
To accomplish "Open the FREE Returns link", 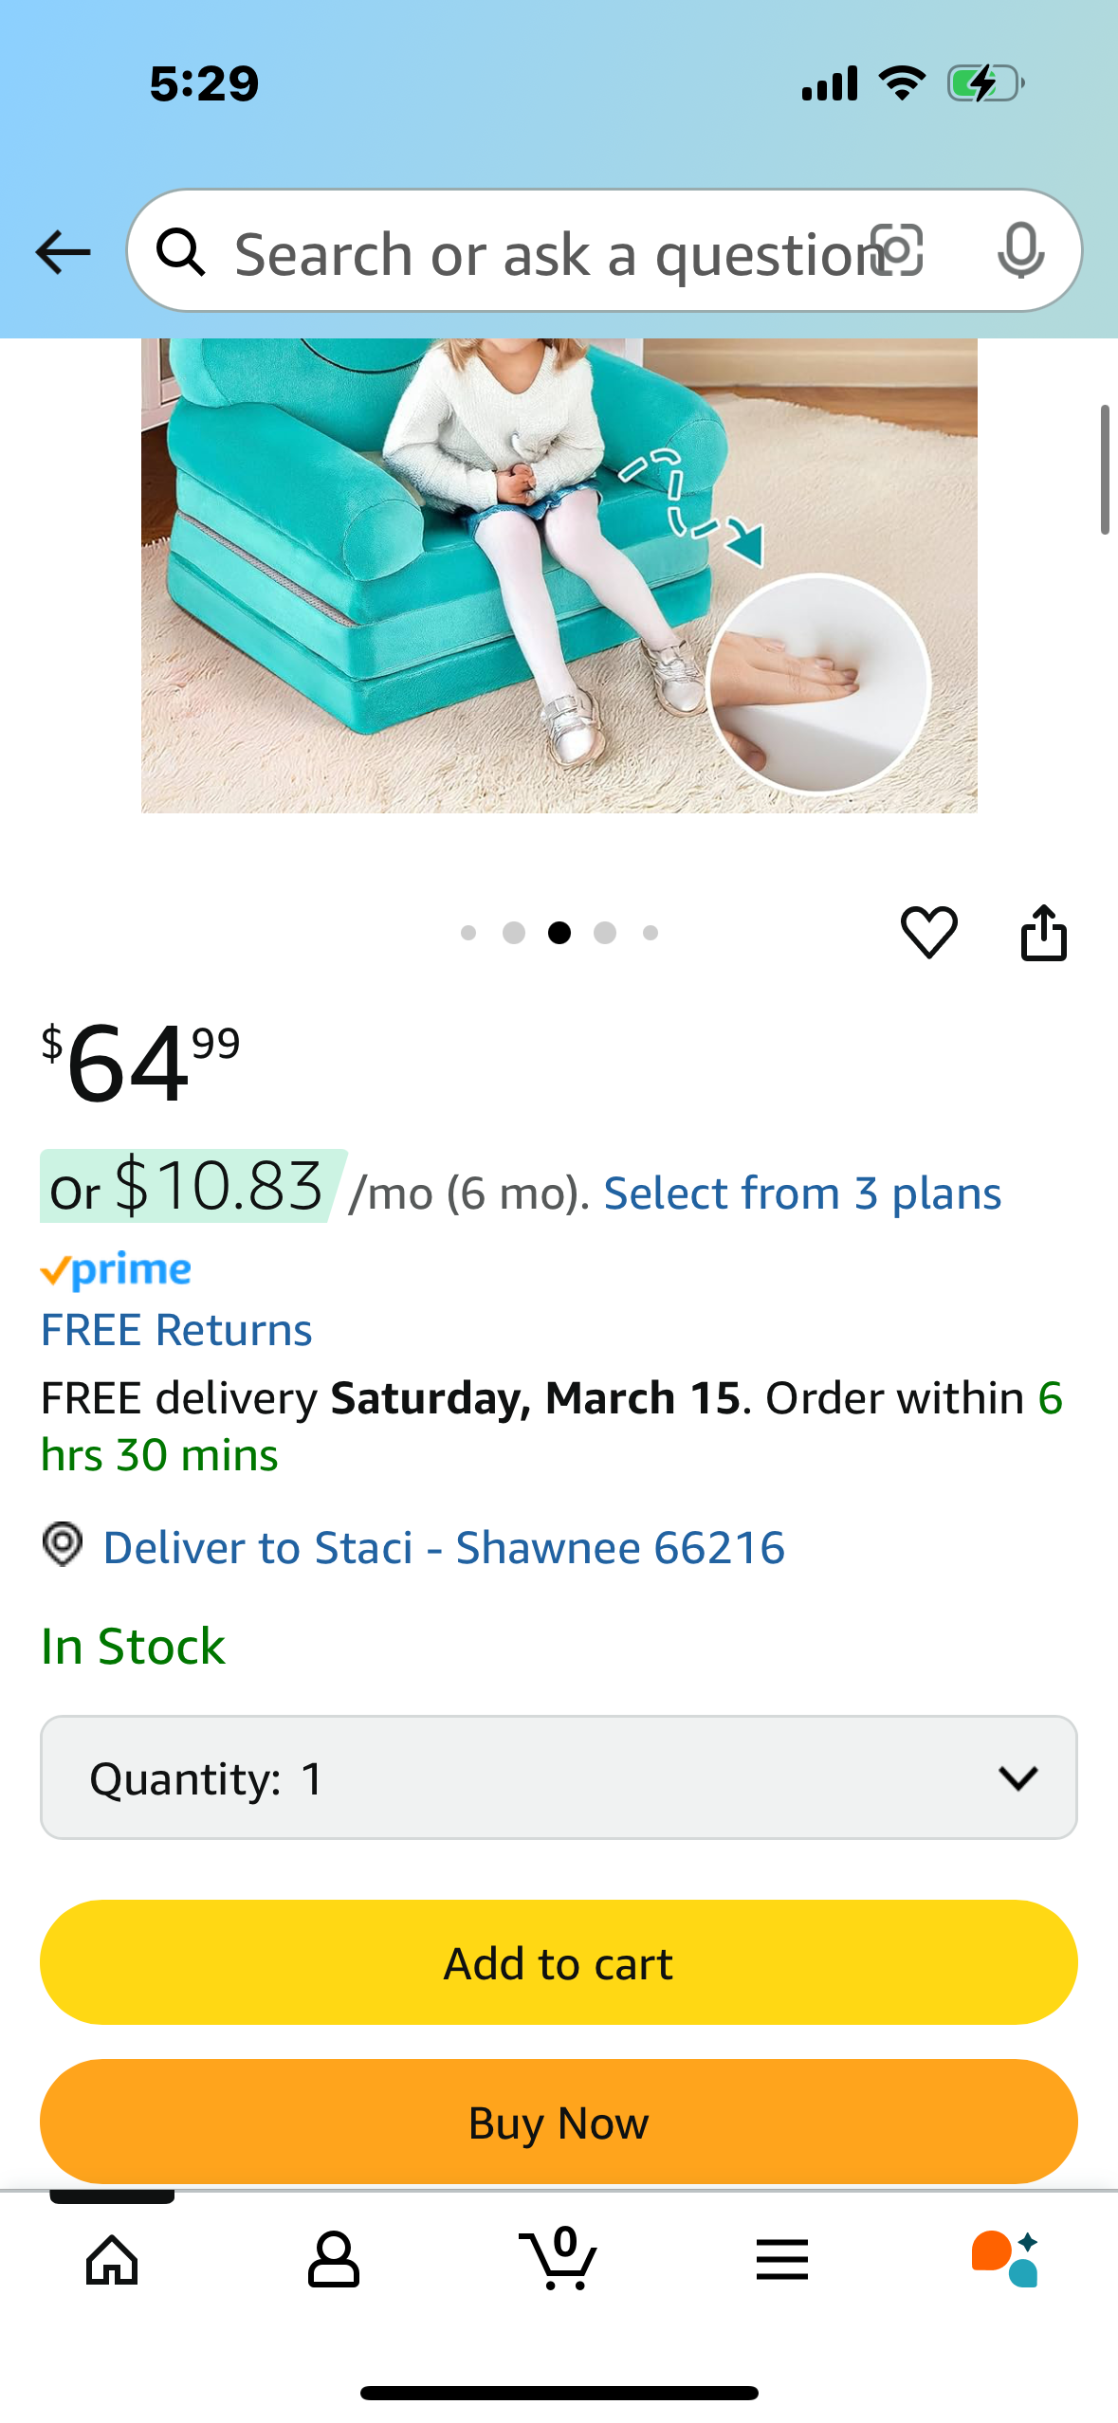I will point(176,1329).
